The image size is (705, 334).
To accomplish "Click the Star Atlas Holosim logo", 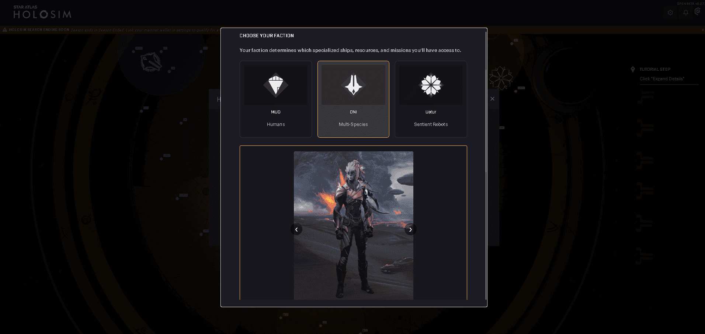I will [x=42, y=12].
